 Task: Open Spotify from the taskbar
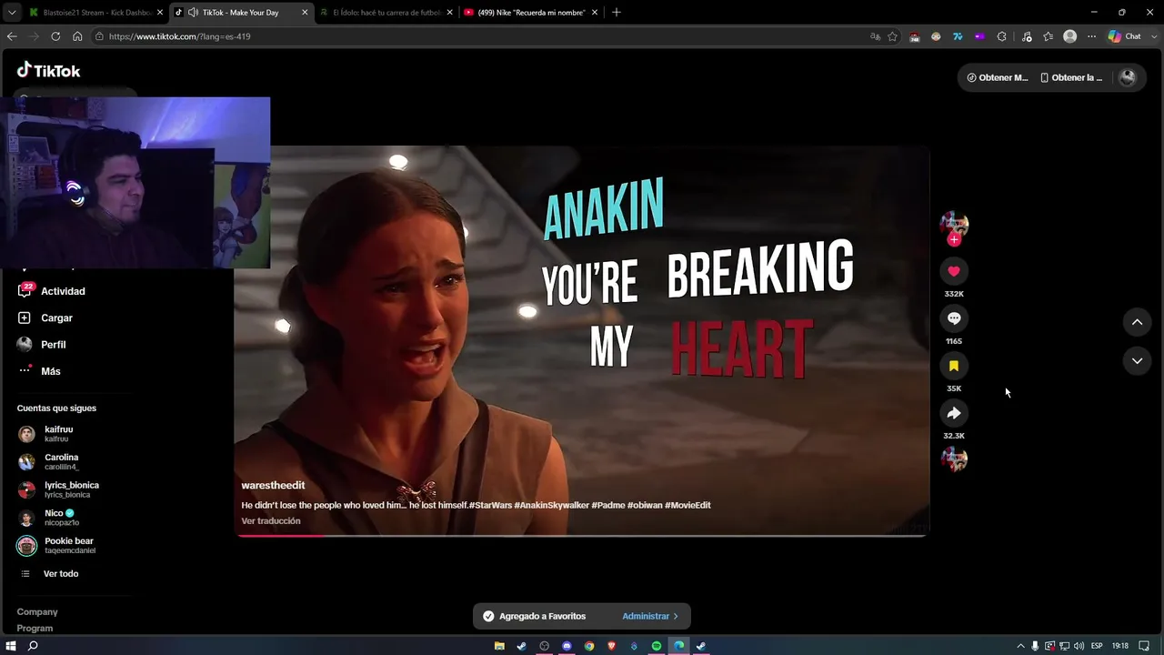pos(657,646)
